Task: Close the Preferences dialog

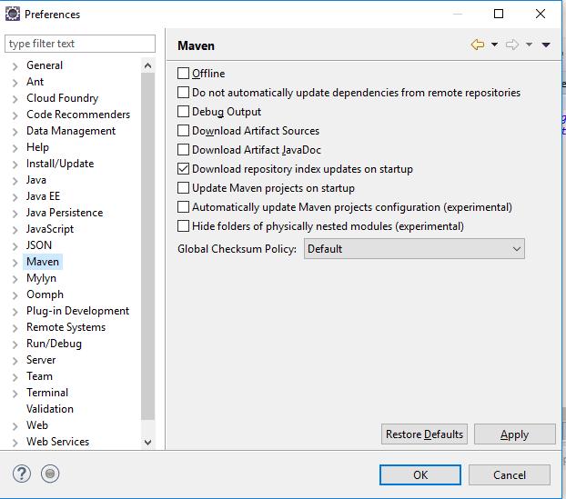Action: [x=541, y=14]
